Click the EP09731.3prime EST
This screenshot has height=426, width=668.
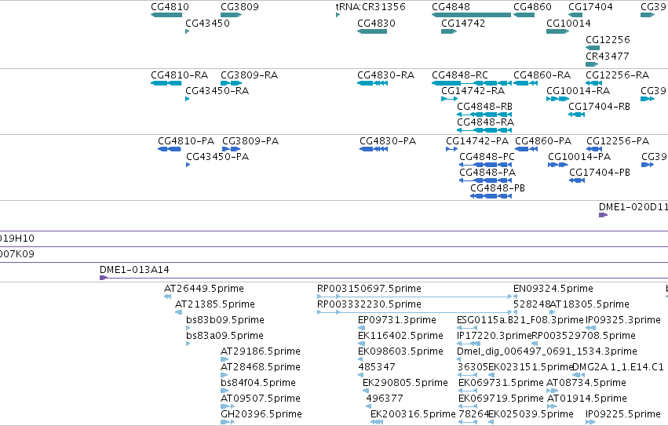click(x=361, y=328)
